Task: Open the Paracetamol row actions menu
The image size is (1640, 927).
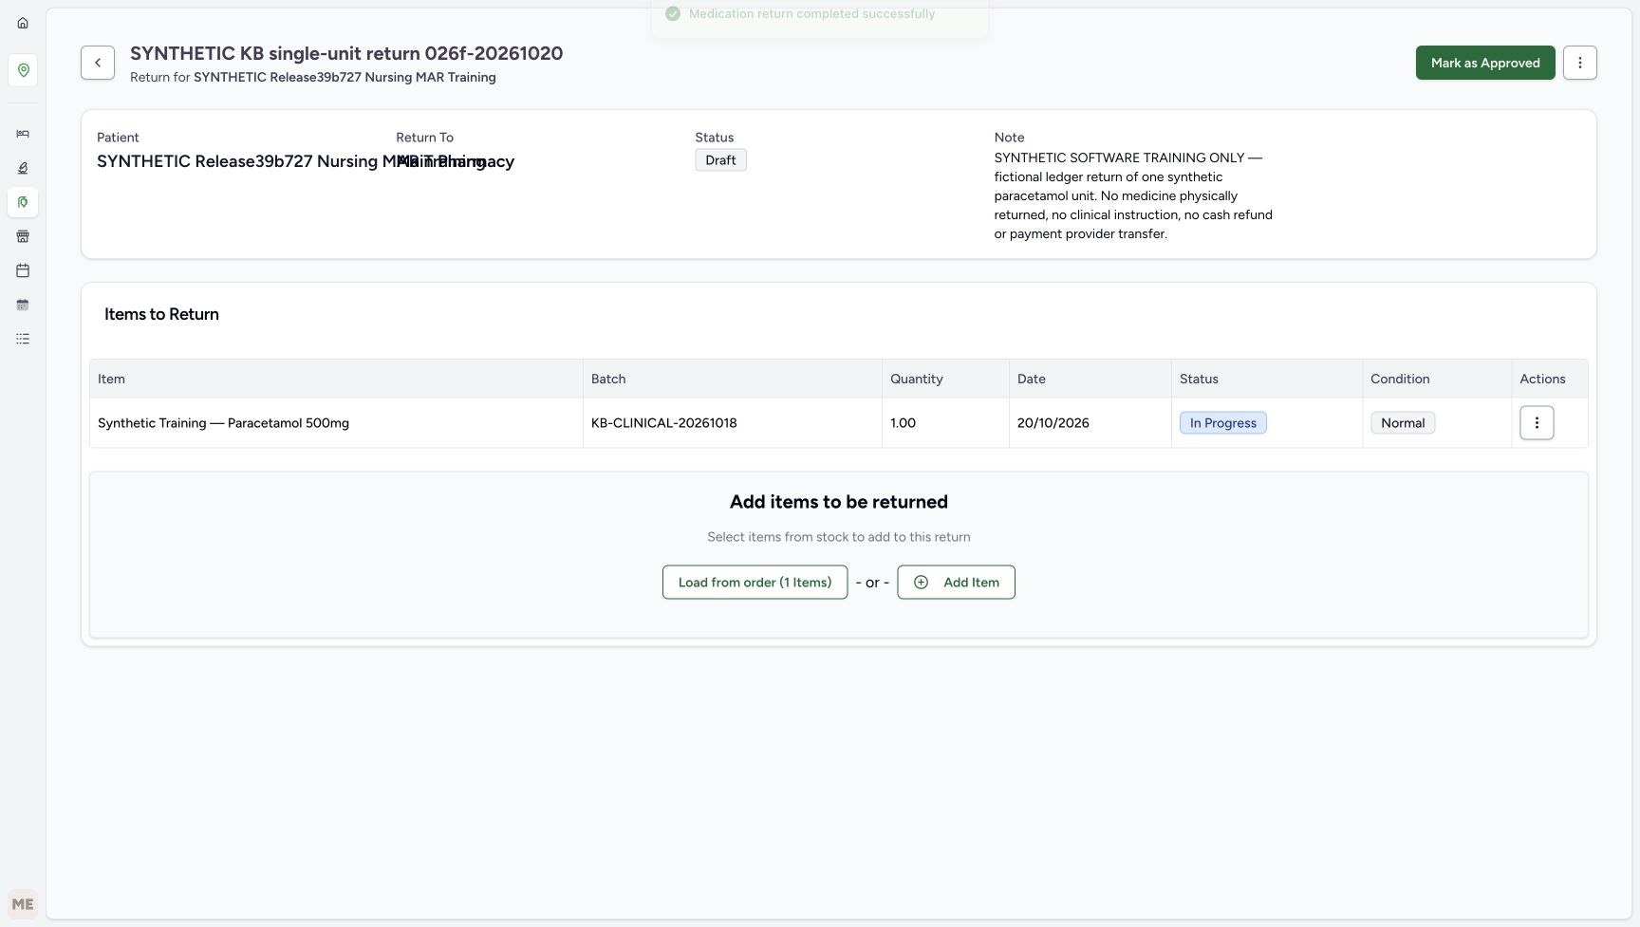Action: (1537, 423)
